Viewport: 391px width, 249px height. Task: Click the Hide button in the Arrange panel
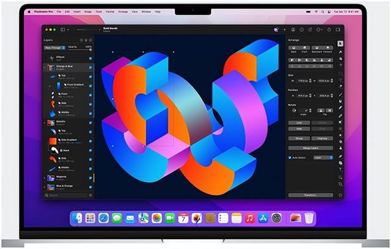[299, 129]
